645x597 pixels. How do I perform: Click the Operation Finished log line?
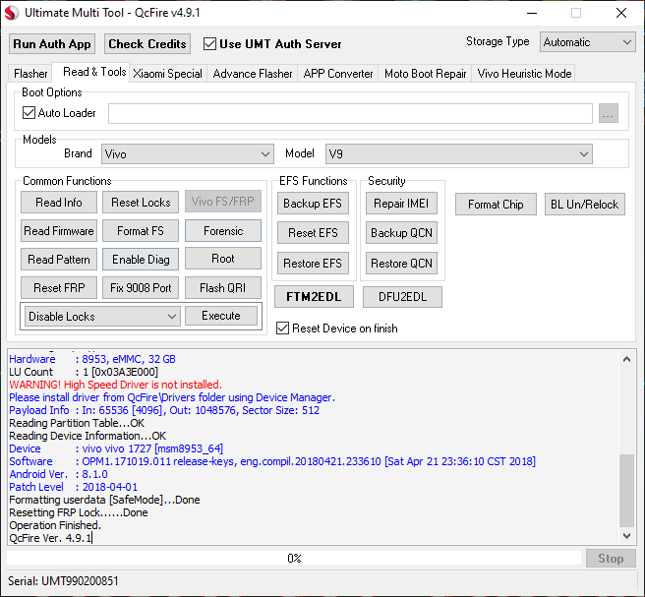click(55, 525)
